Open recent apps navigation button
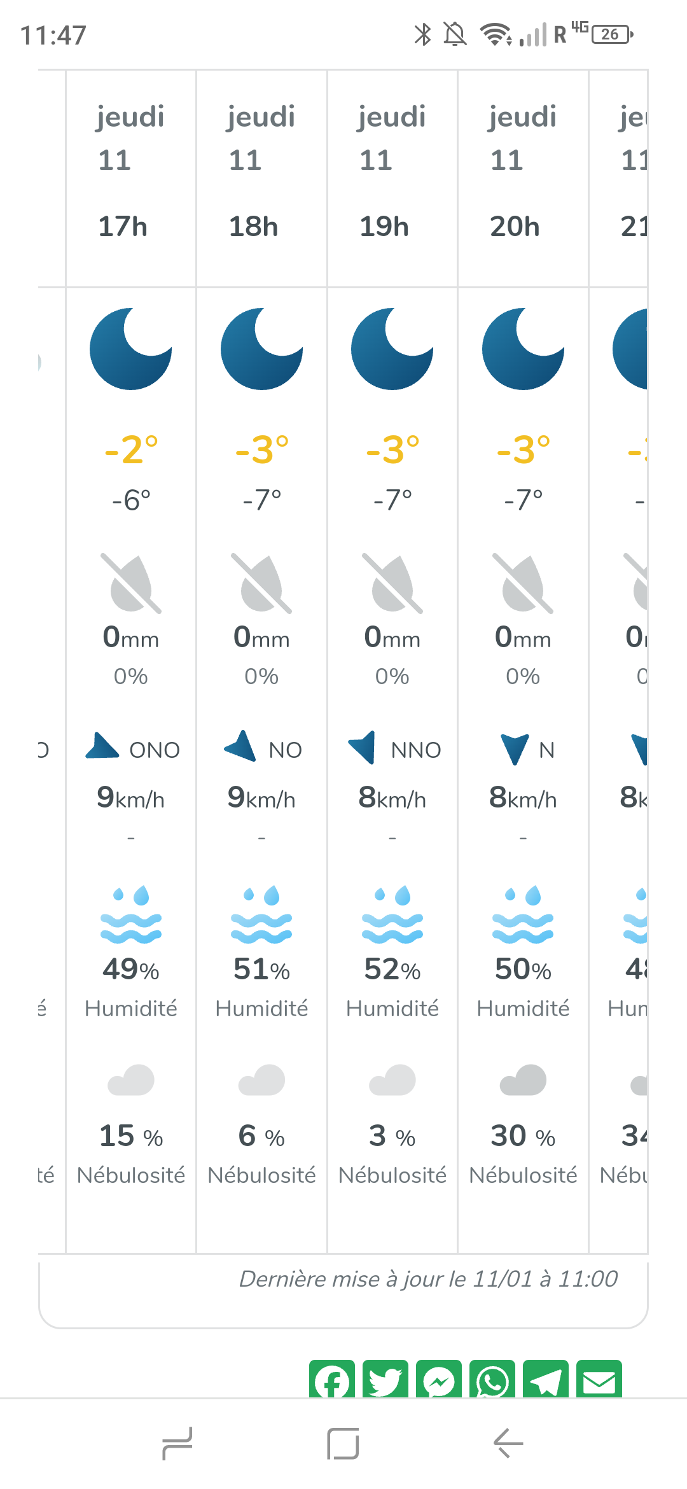 tap(177, 1443)
